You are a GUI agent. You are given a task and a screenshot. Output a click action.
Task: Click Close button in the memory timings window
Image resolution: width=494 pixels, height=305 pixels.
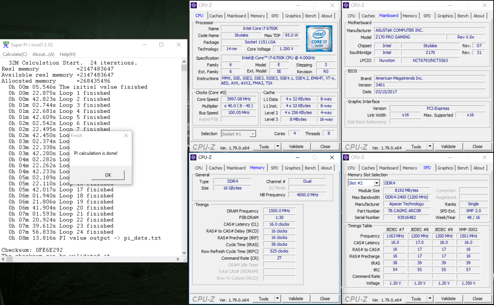click(325, 299)
